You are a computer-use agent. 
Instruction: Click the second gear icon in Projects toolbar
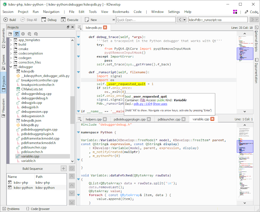click(30, 34)
